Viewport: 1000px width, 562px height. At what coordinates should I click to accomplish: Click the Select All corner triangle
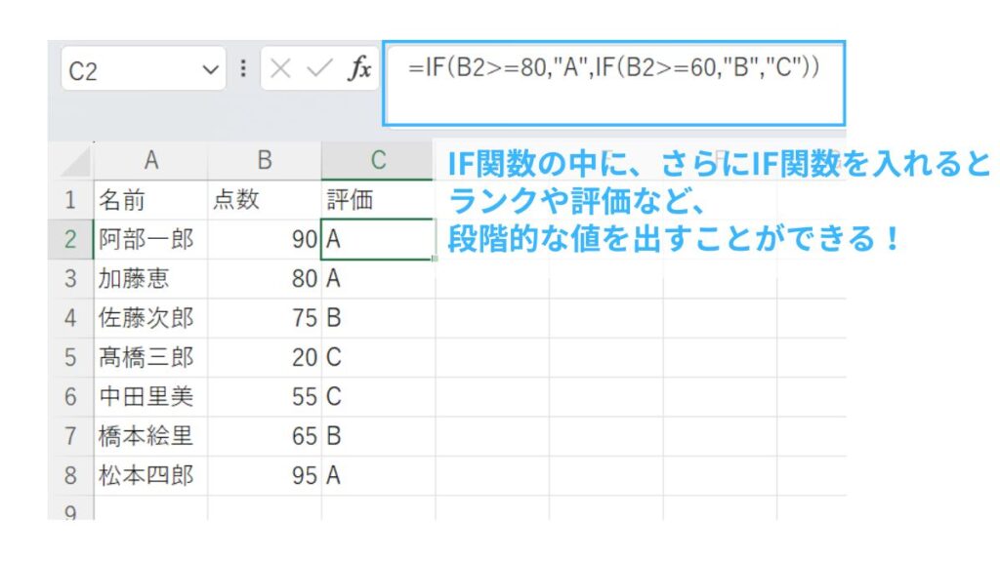(x=76, y=161)
